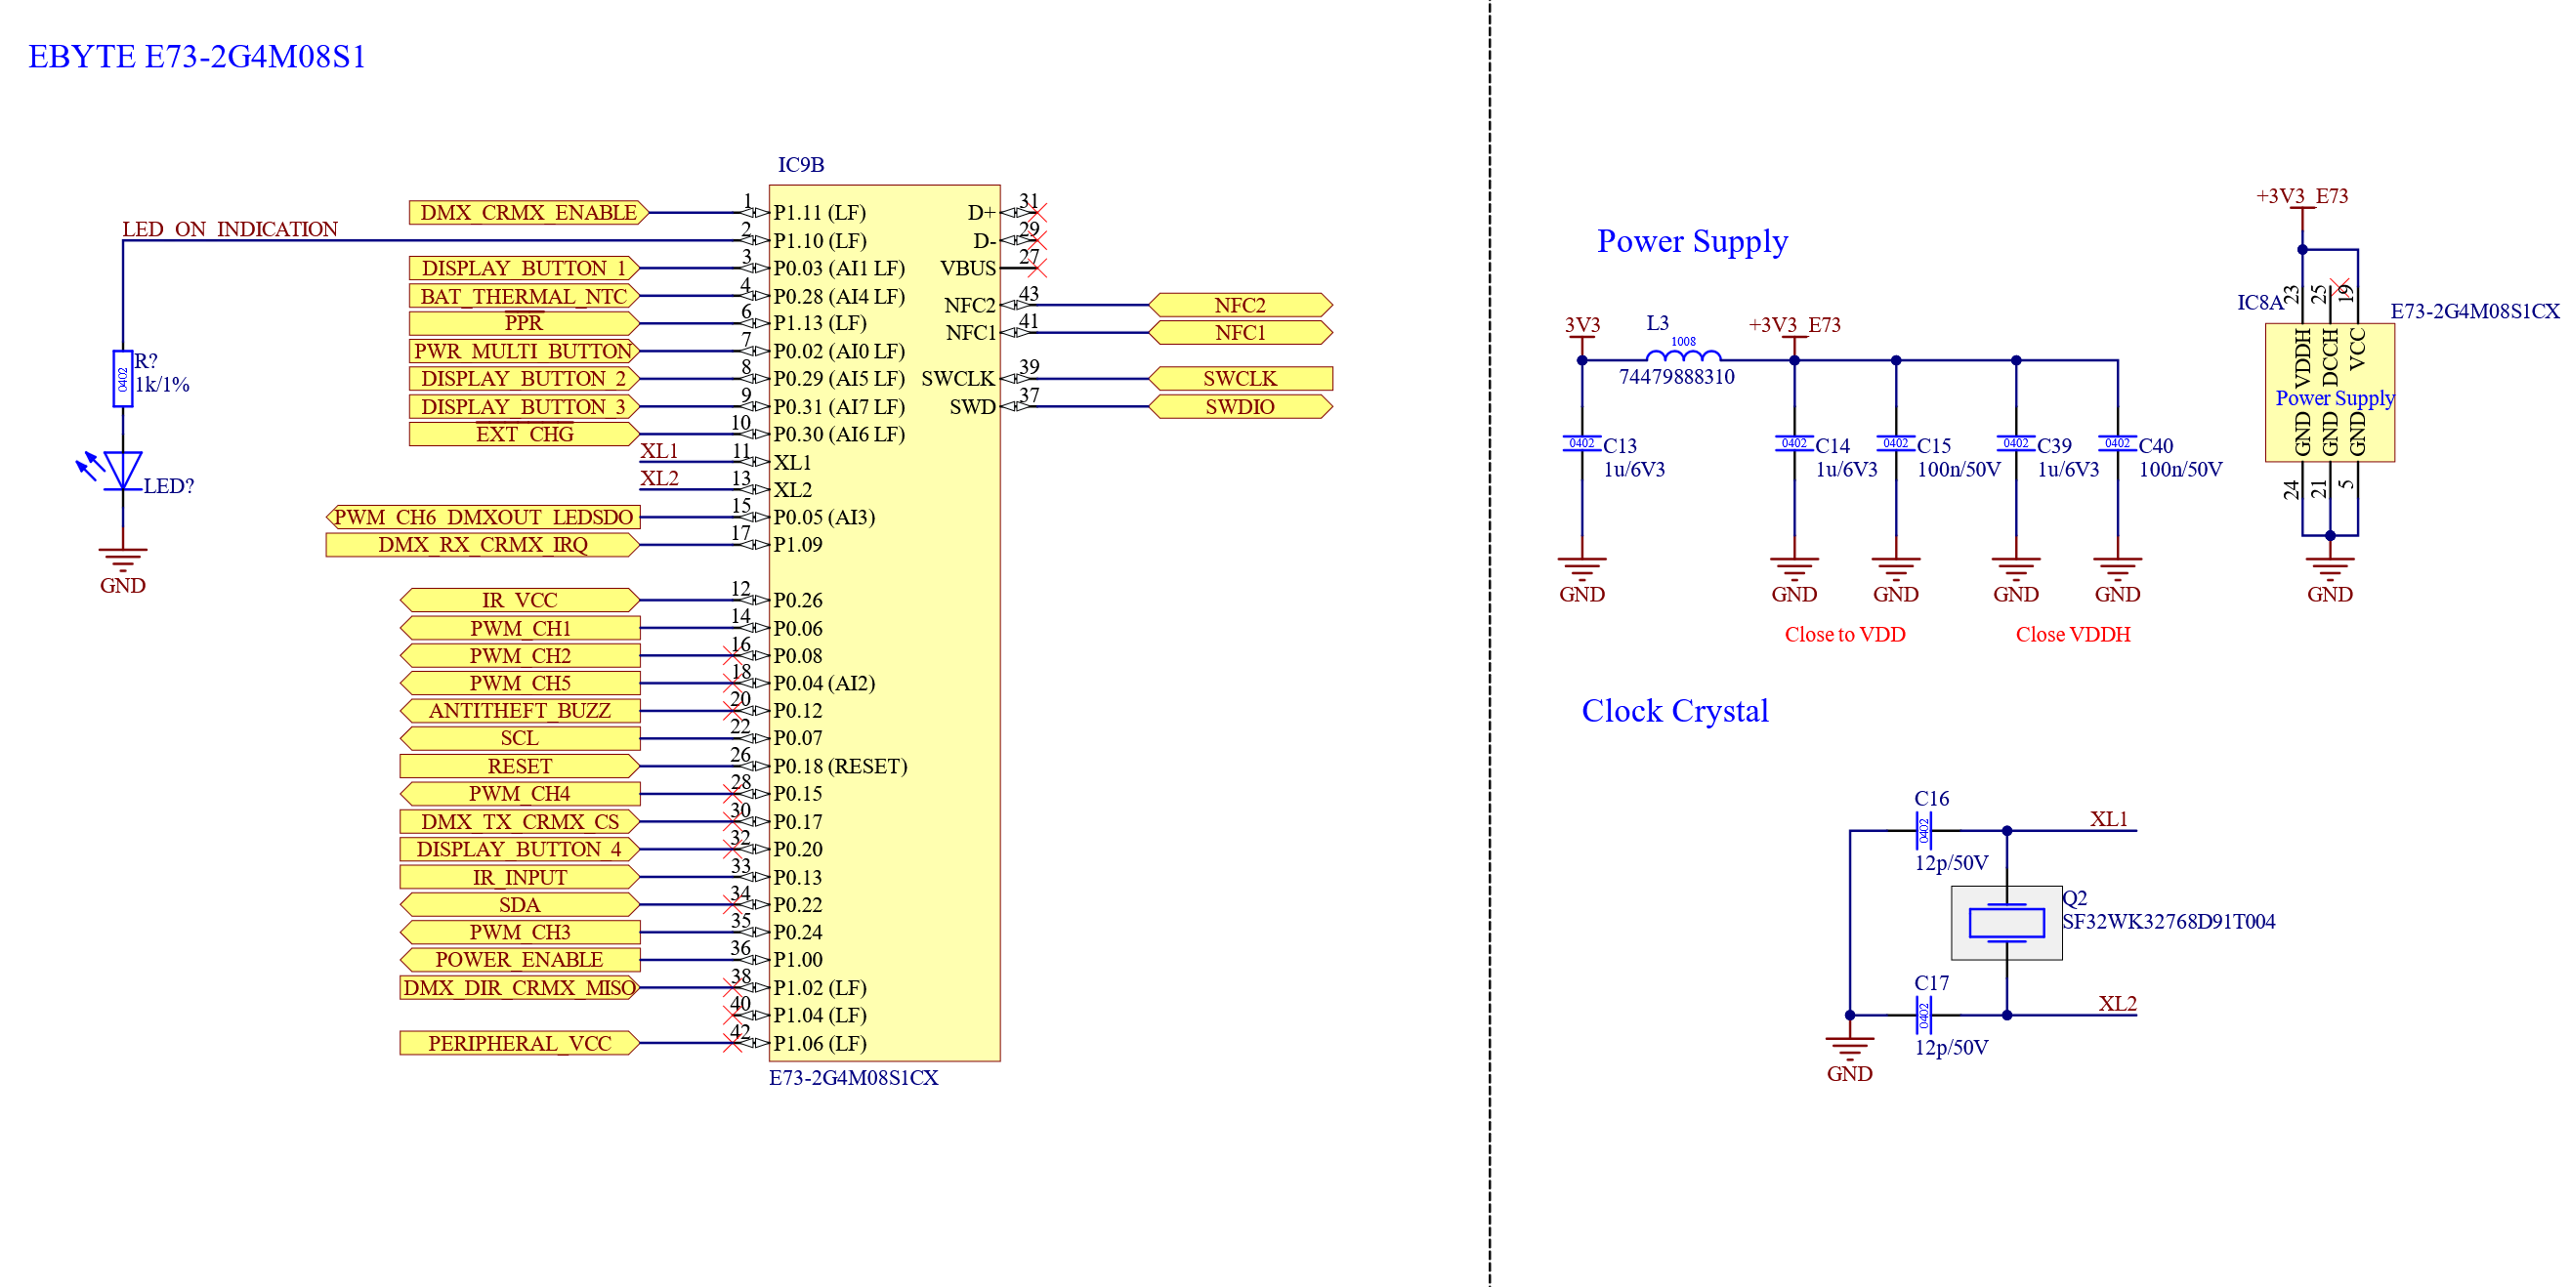Screen dimensions: 2570x1287
Task: Select capacitor C16 near XL1
Action: [x=1924, y=830]
